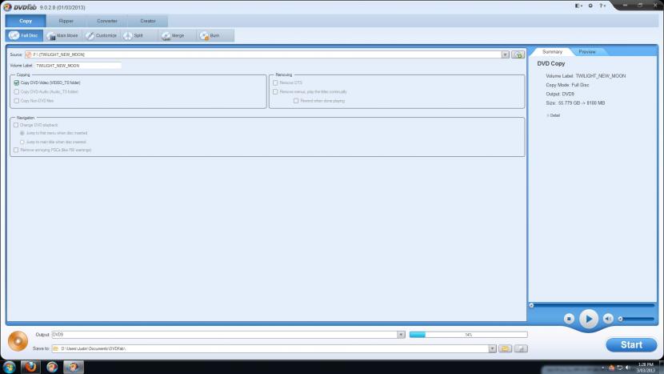This screenshot has width=664, height=374.
Task: Click the Start button
Action: 631,344
